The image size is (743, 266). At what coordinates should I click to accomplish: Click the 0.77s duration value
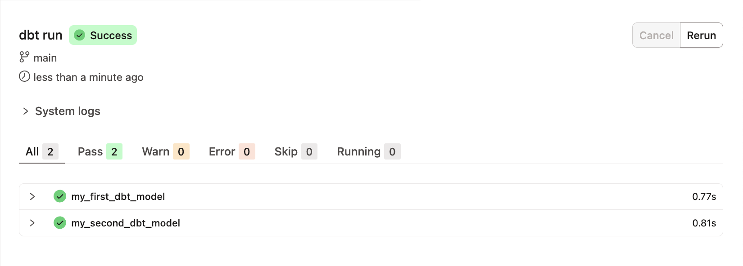704,197
